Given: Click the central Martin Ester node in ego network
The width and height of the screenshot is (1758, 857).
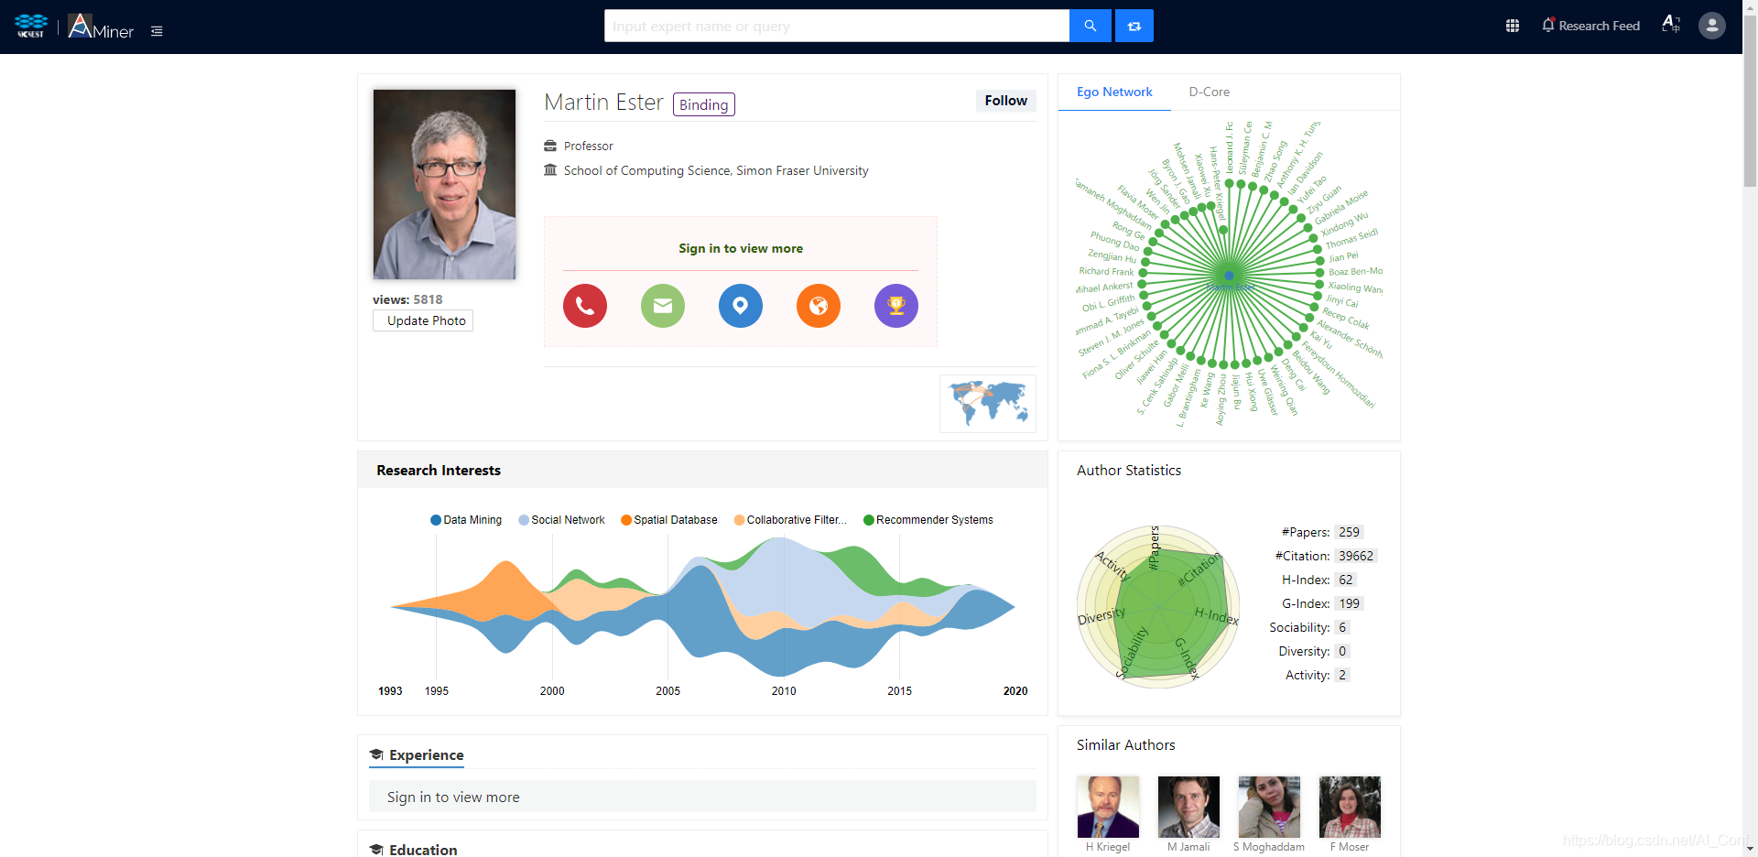Looking at the screenshot, I should point(1230,276).
